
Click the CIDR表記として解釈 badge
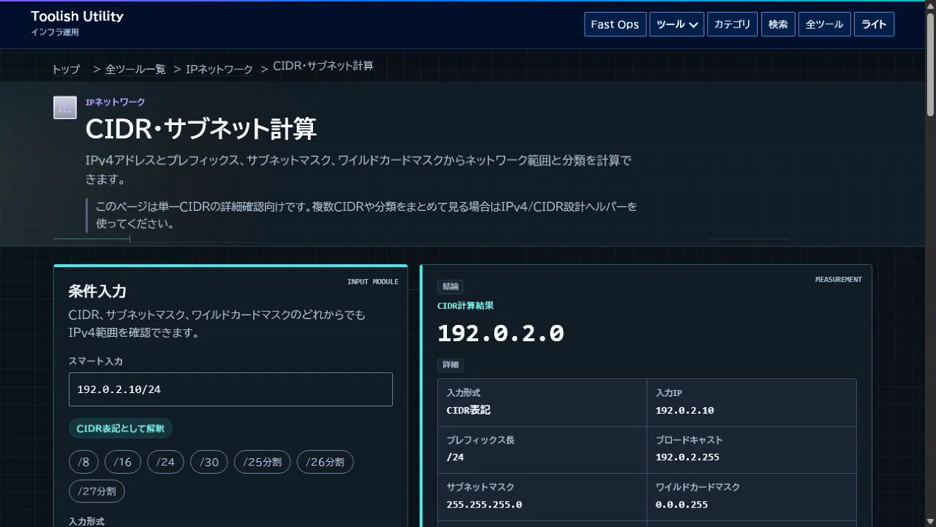tap(121, 429)
